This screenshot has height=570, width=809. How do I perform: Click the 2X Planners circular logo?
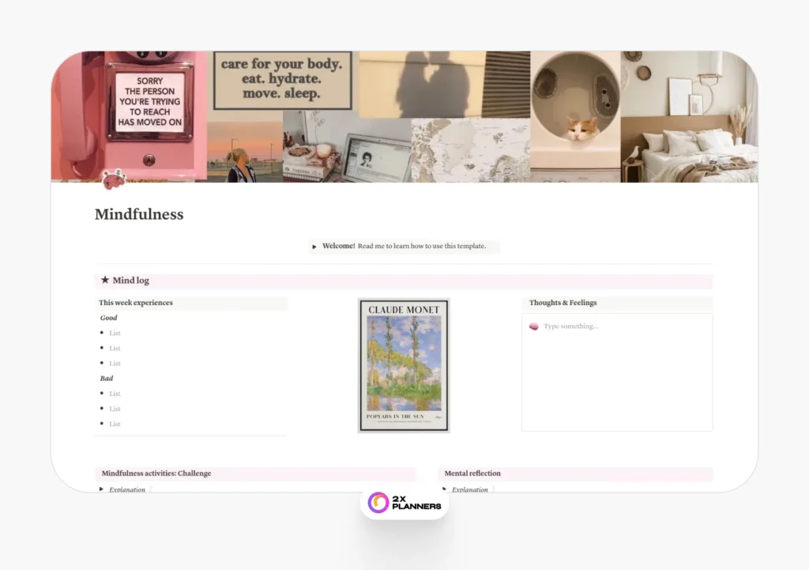(x=378, y=502)
